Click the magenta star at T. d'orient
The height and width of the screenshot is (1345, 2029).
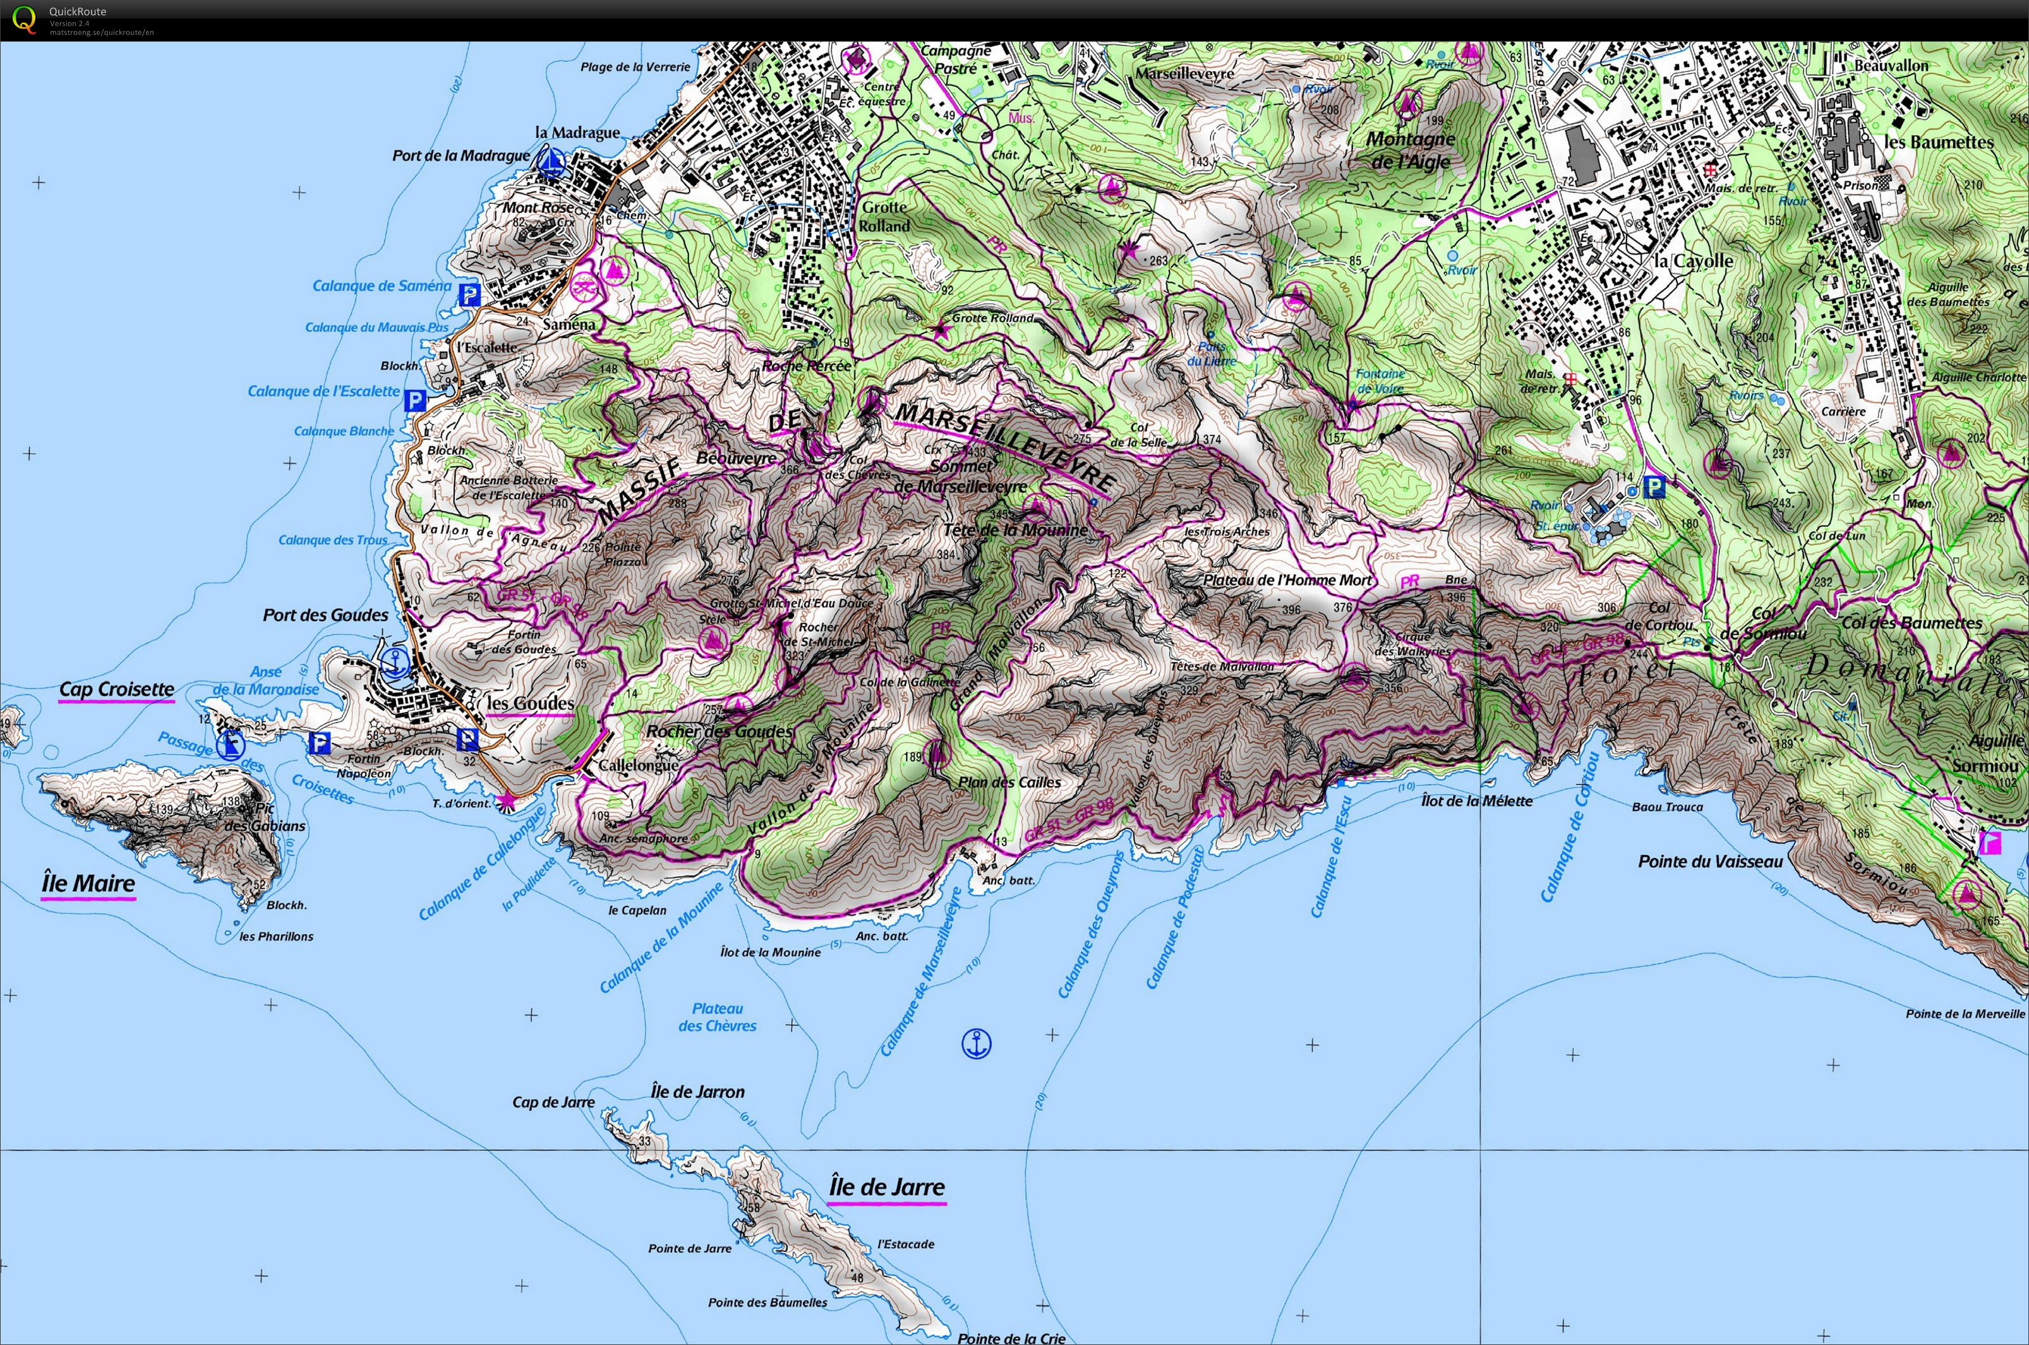(507, 801)
